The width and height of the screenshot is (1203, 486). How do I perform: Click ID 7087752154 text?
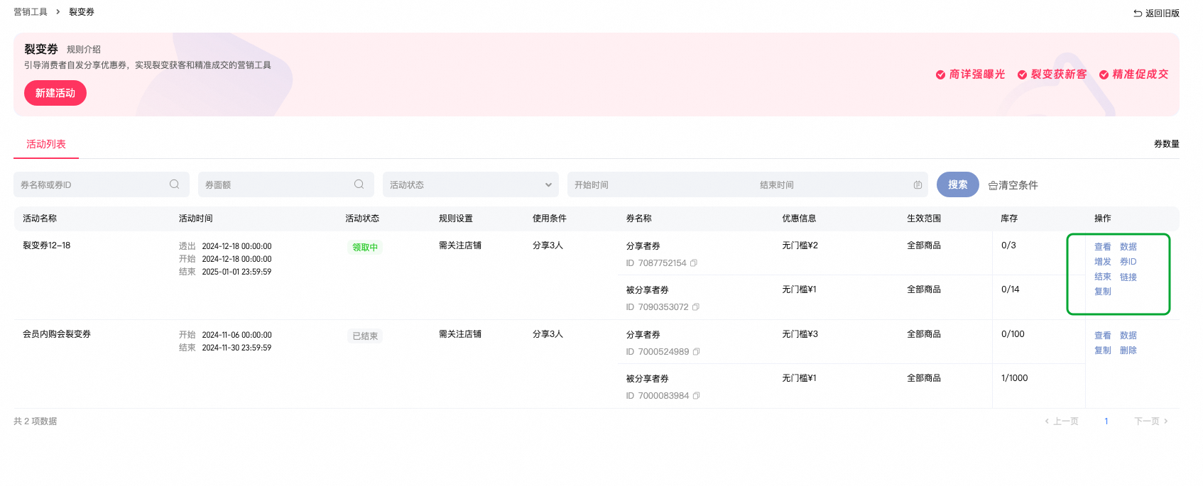pos(656,263)
